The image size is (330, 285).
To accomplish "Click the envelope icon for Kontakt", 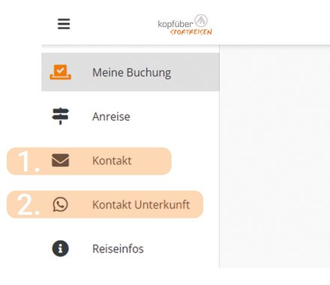I will point(60,160).
